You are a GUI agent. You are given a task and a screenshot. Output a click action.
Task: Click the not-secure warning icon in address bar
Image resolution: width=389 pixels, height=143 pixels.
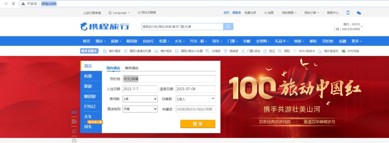click(23, 4)
